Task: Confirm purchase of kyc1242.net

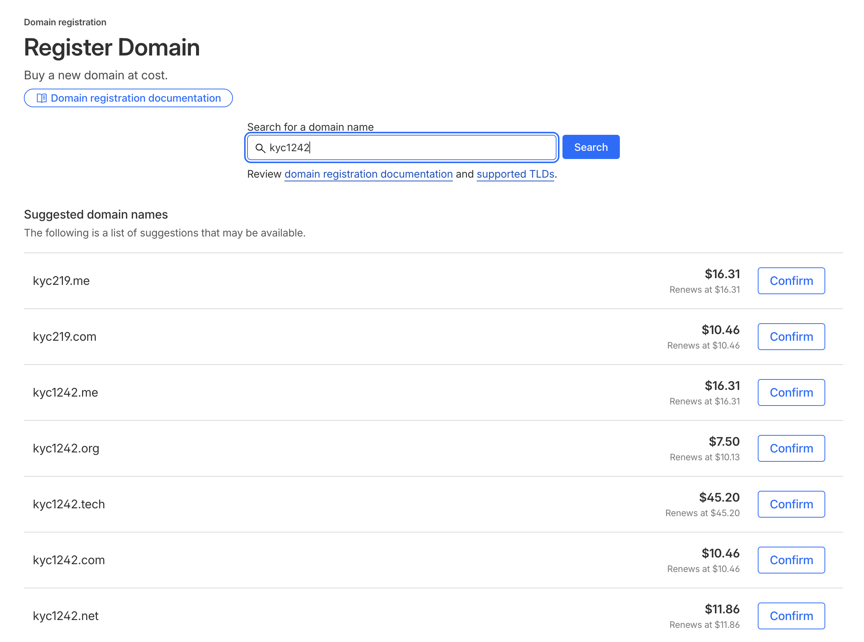Action: click(791, 616)
